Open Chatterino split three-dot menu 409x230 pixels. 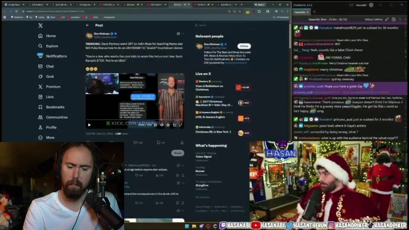click(400, 19)
